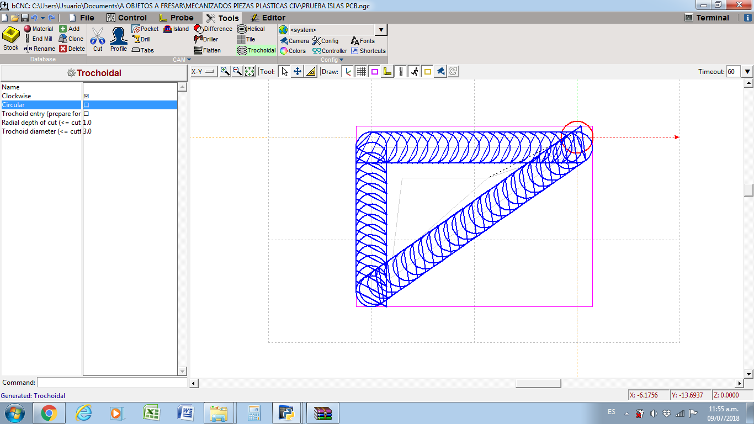754x424 pixels.
Task: Select the Driller tool
Action: pyautogui.click(x=206, y=39)
